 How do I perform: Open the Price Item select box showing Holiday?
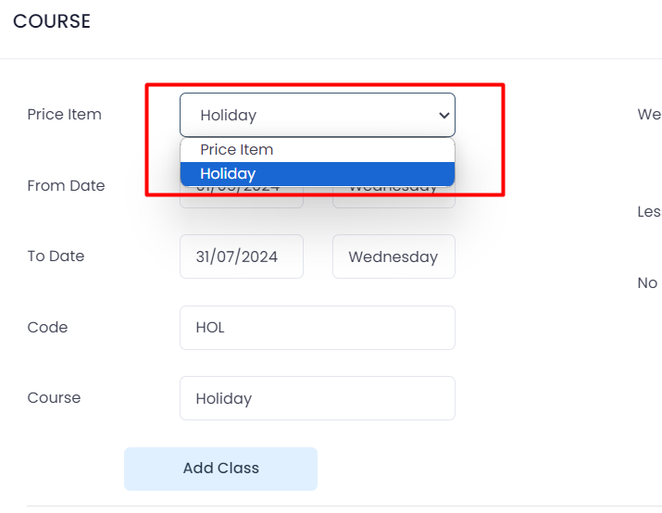click(306, 116)
